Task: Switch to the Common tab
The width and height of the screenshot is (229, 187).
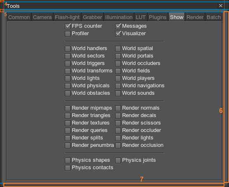Action: click(x=19, y=17)
